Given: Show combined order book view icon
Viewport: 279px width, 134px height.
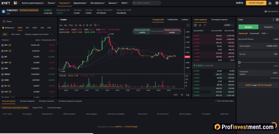Looking at the screenshot, I should (195, 25).
